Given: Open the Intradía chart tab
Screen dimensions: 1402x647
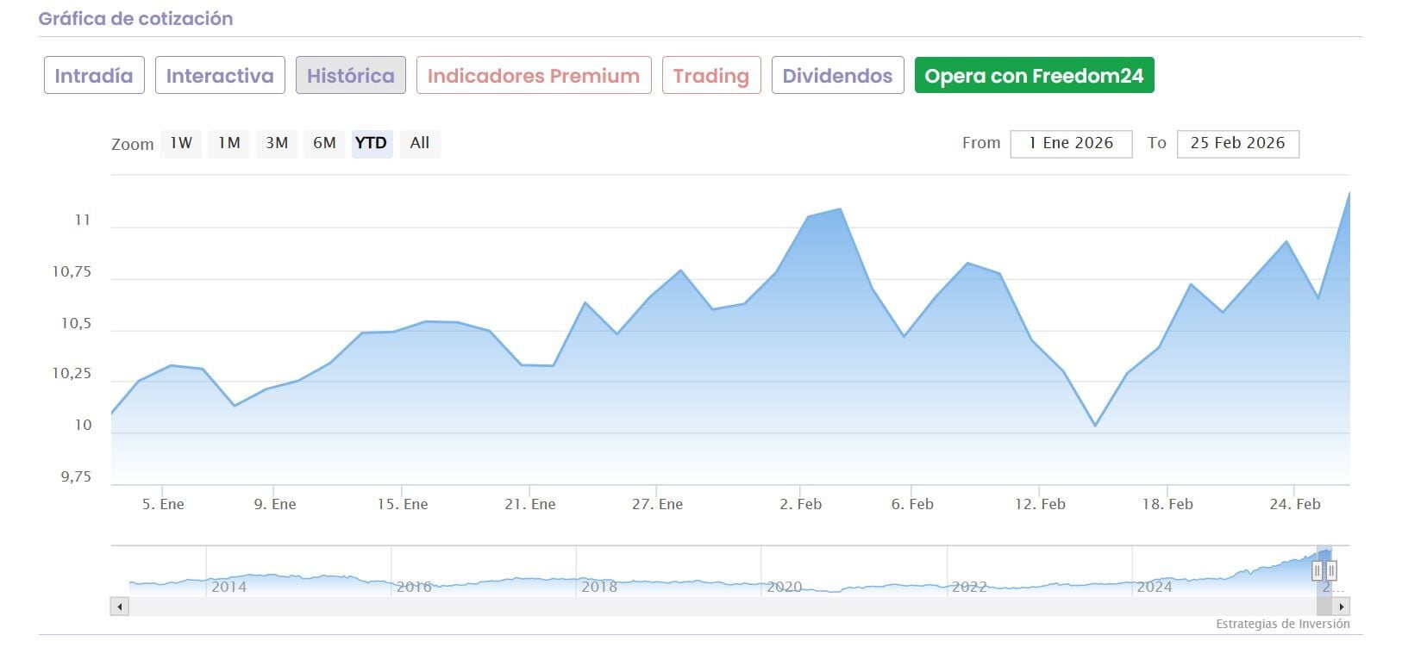Looking at the screenshot, I should [94, 76].
